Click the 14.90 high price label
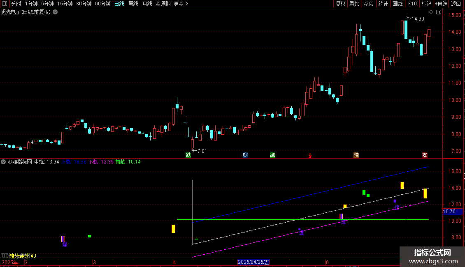465x267 pixels. click(x=418, y=18)
